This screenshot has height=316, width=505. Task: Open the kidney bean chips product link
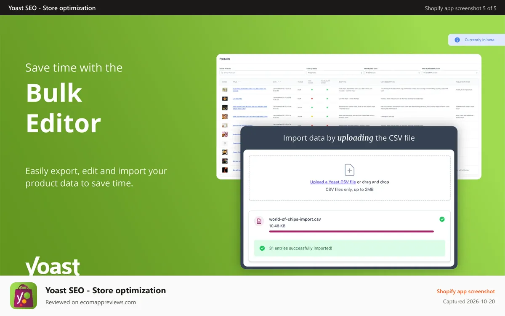pos(250,116)
